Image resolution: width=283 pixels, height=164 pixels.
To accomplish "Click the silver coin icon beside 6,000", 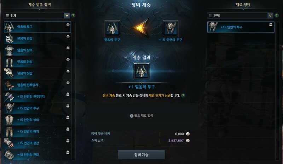I will (188, 134).
